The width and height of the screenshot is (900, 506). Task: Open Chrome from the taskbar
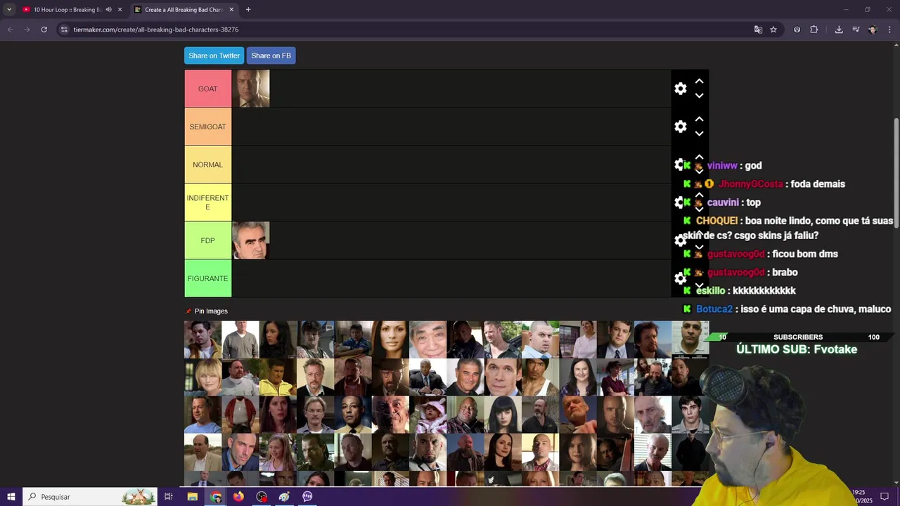(216, 497)
